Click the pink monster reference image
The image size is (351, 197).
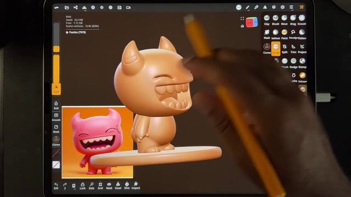tap(98, 142)
